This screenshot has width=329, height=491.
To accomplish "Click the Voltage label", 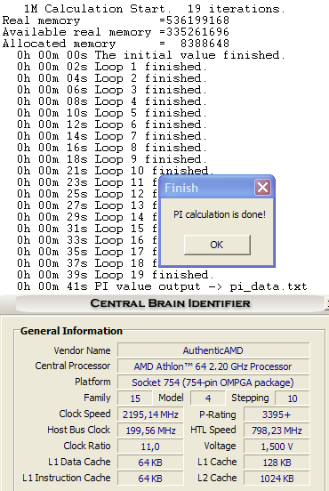I will (220, 446).
